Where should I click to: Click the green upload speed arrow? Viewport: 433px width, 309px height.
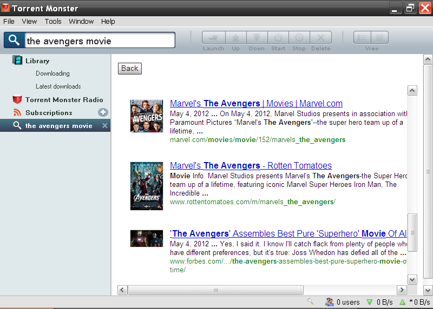(402, 302)
